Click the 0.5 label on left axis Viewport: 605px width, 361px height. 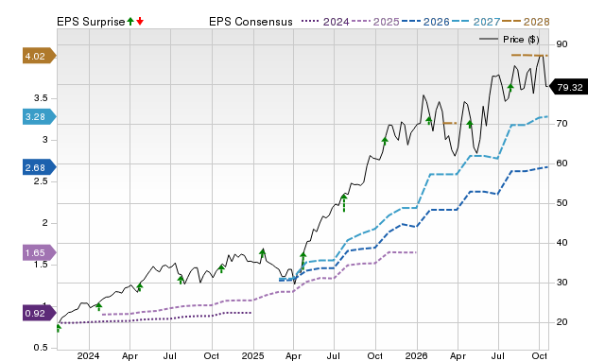coord(41,348)
